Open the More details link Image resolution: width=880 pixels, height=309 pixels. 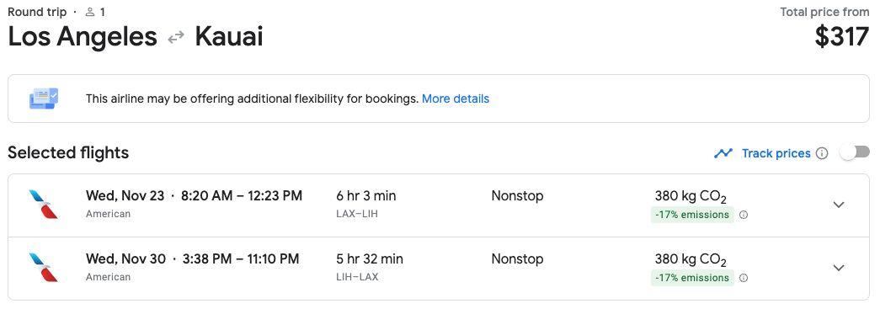(455, 99)
